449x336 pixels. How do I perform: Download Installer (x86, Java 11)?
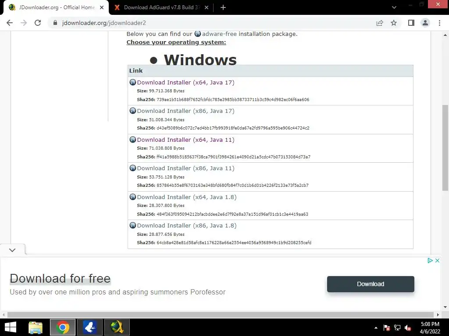coord(185,168)
